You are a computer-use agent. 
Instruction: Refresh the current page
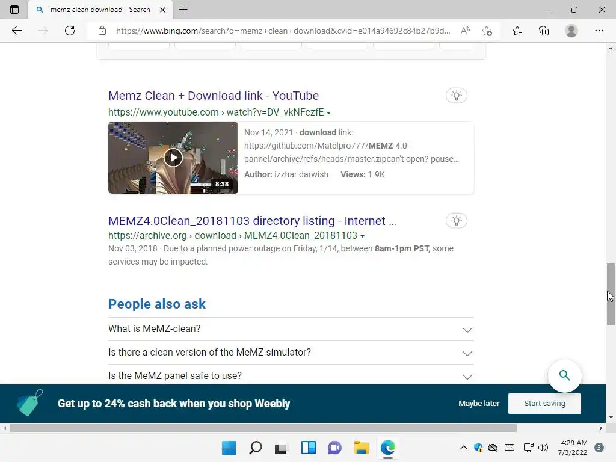pos(70,31)
